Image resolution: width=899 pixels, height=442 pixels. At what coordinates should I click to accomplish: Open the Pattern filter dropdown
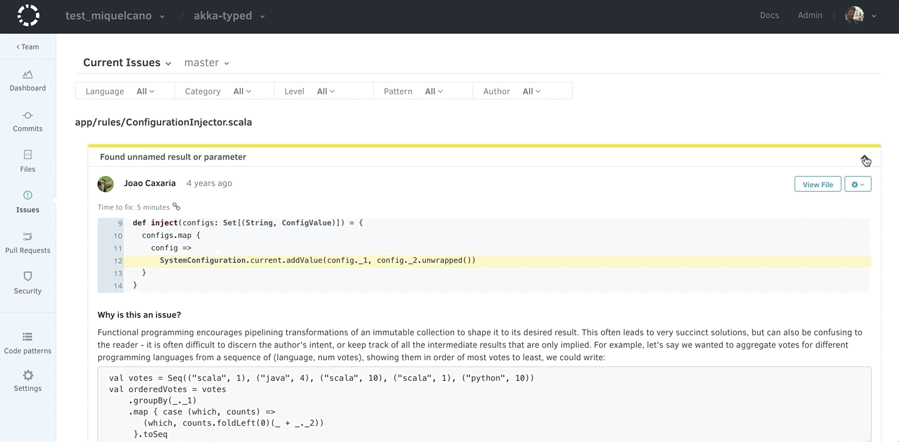[434, 91]
